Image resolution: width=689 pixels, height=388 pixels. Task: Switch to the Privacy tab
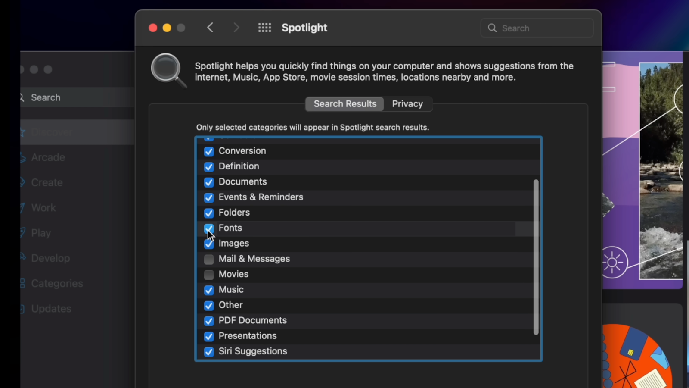tap(407, 104)
